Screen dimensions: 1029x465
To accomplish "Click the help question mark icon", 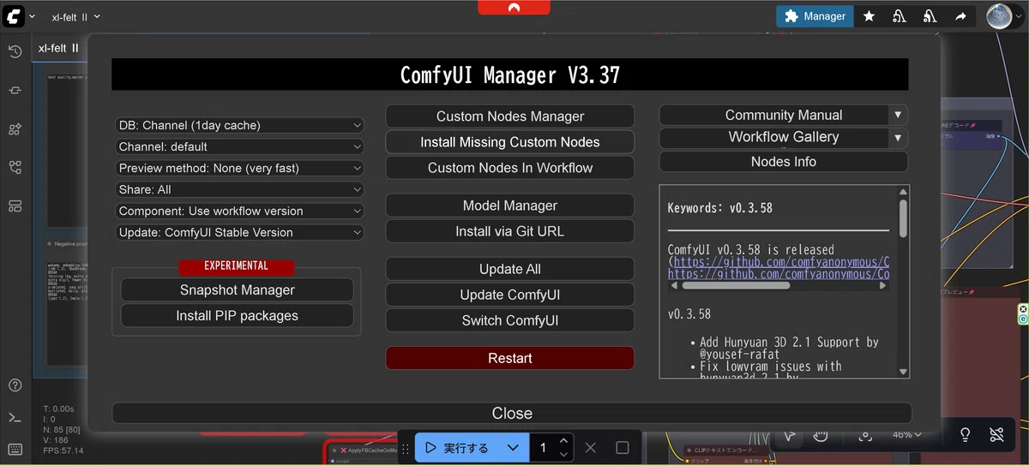I will (15, 385).
